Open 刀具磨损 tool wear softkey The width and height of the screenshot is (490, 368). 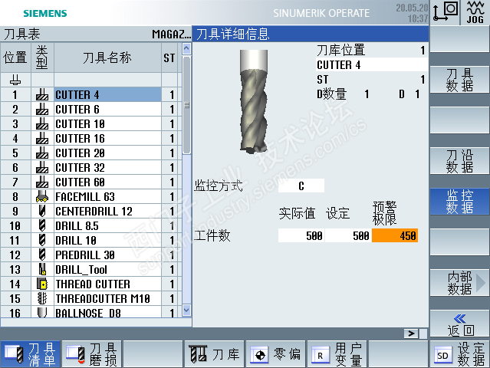coord(91,354)
